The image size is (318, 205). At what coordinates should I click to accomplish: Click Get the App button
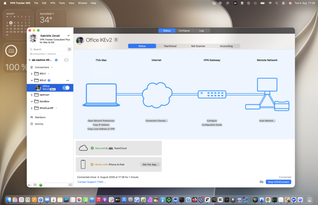pyautogui.click(x=150, y=164)
